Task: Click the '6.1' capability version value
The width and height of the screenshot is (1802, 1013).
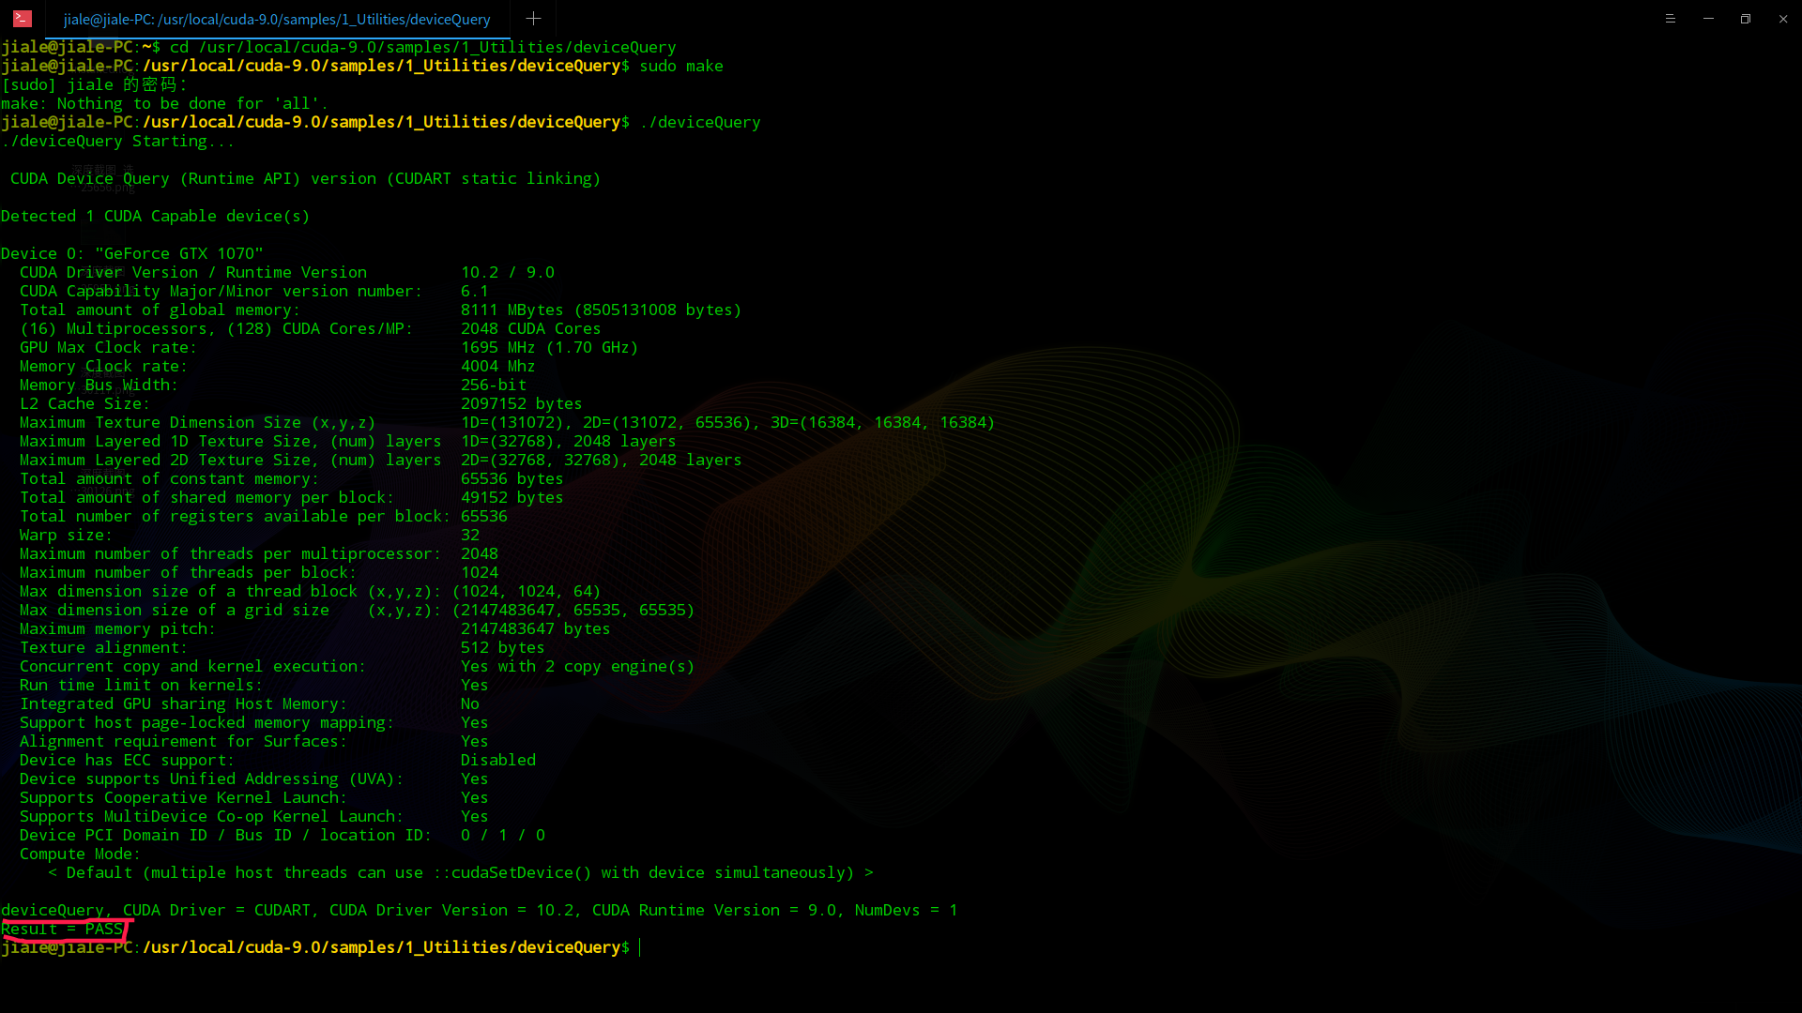Action: [x=475, y=291]
